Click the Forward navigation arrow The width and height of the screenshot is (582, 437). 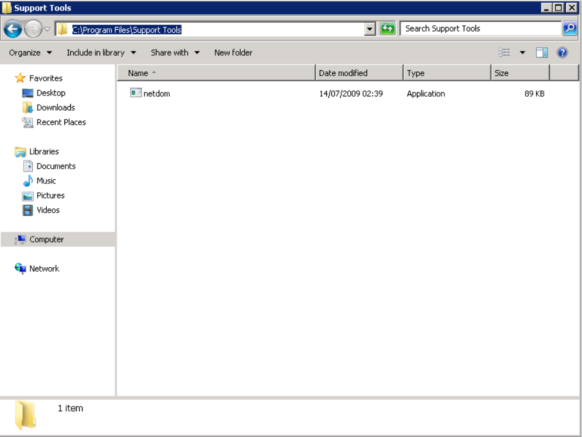coord(33,29)
